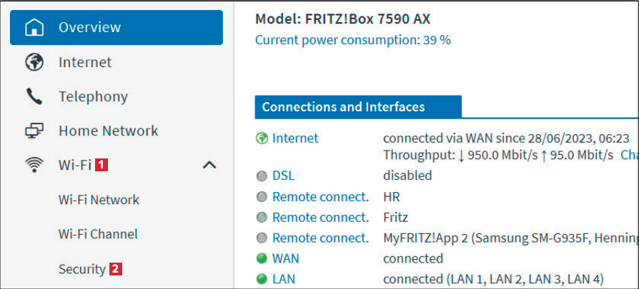Open the Wi-Fi Network submenu item
Screen dimensions: 639x289
[x=99, y=200]
